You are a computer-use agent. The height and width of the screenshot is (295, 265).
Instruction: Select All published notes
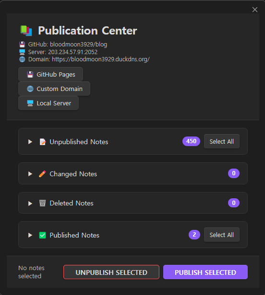222,235
